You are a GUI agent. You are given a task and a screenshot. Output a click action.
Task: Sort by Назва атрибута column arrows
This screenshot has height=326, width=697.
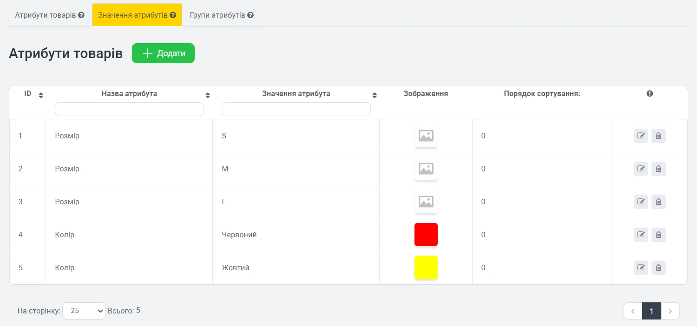pos(208,95)
